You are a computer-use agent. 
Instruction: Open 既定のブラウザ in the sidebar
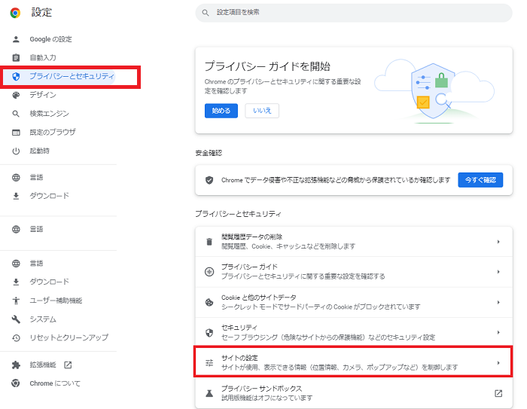point(53,133)
